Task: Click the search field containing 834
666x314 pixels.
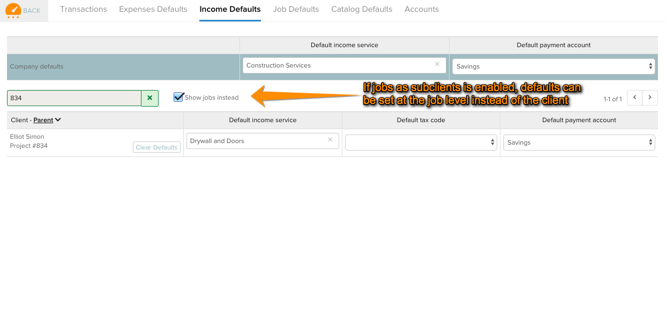Action: (74, 98)
